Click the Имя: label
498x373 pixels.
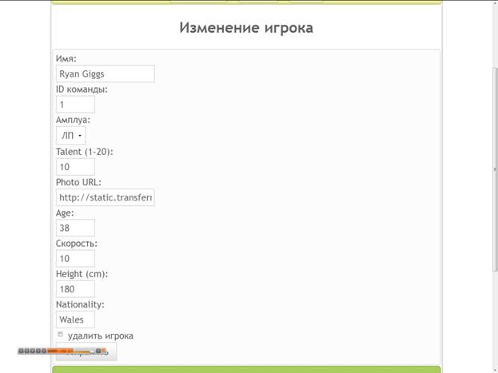pyautogui.click(x=66, y=59)
